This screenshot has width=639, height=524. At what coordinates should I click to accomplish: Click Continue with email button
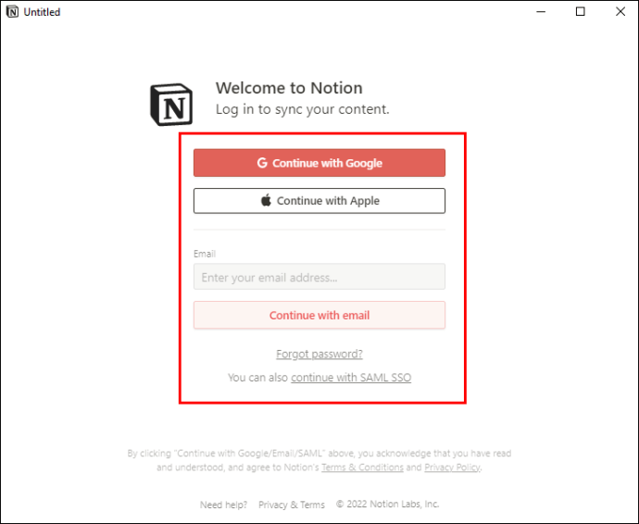(319, 316)
